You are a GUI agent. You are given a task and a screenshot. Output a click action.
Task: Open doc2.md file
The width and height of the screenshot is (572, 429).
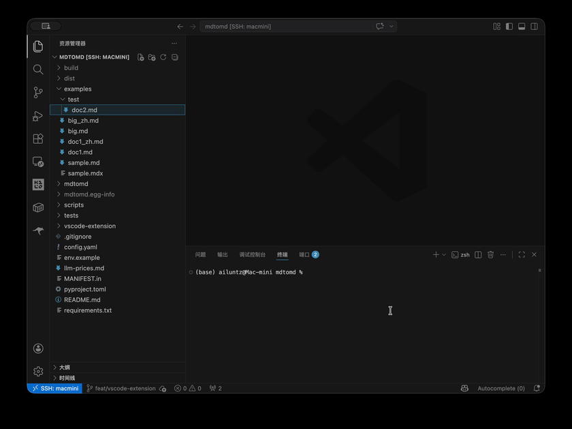(x=117, y=110)
